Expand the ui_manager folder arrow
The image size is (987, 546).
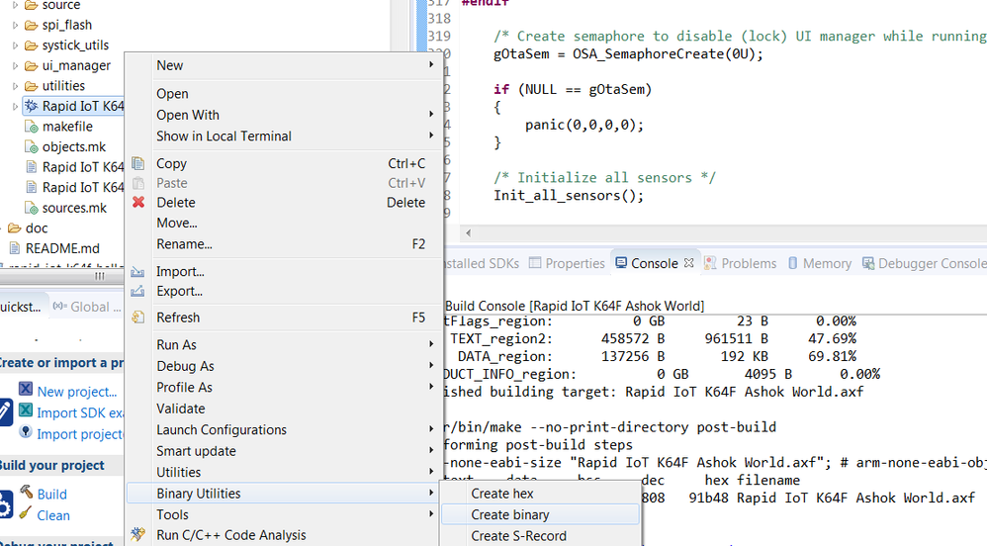(16, 66)
